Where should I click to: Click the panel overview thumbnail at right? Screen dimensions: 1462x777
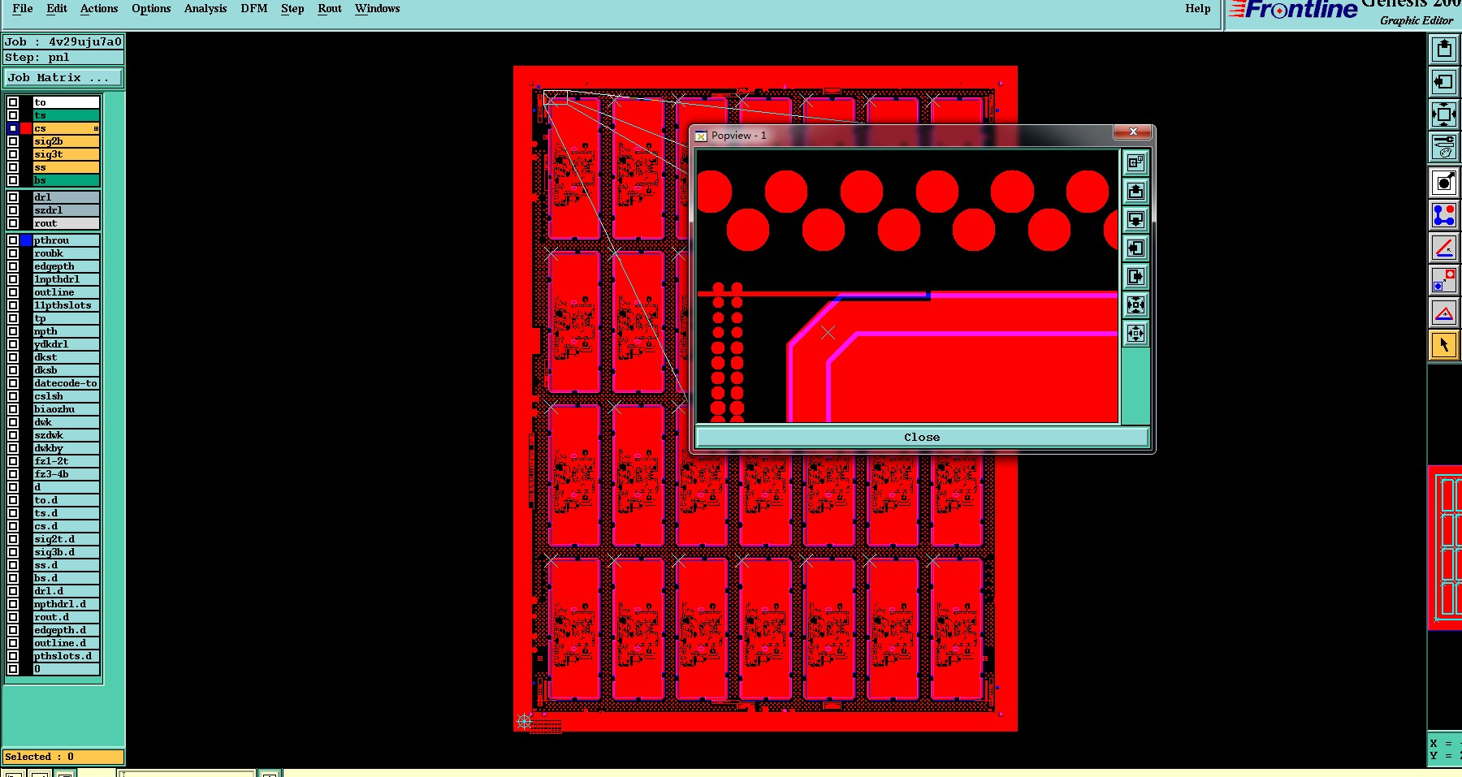pos(1446,547)
